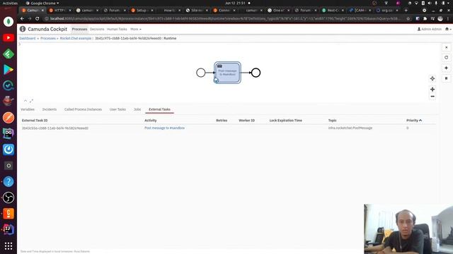Screen dimensions: 453x254
Task: Click the browser forward arrow
Action: pyautogui.click(x=30, y=18)
